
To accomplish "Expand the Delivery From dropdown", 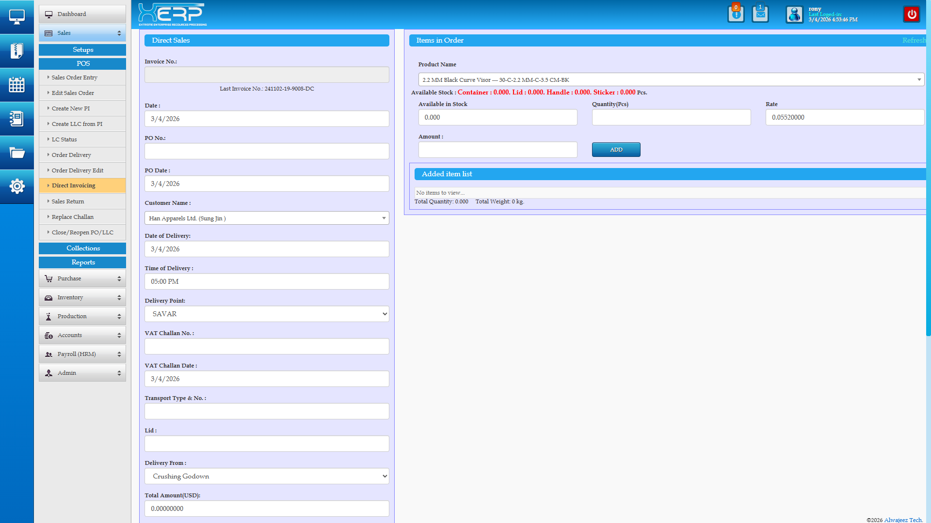I will (x=267, y=476).
